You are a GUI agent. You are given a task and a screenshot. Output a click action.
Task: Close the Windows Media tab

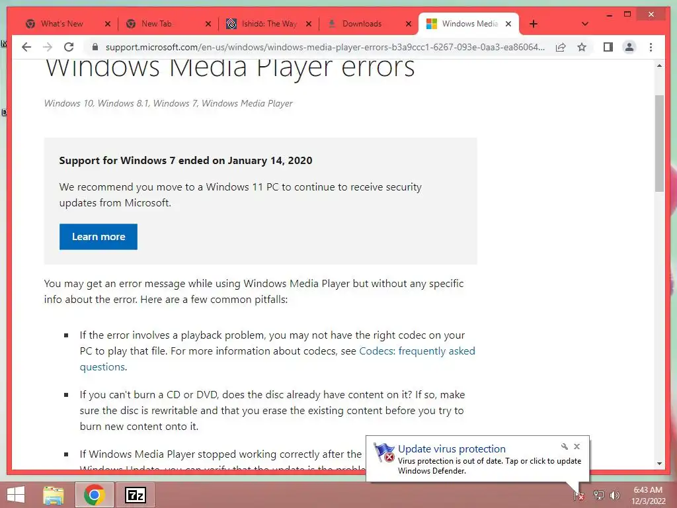click(508, 24)
